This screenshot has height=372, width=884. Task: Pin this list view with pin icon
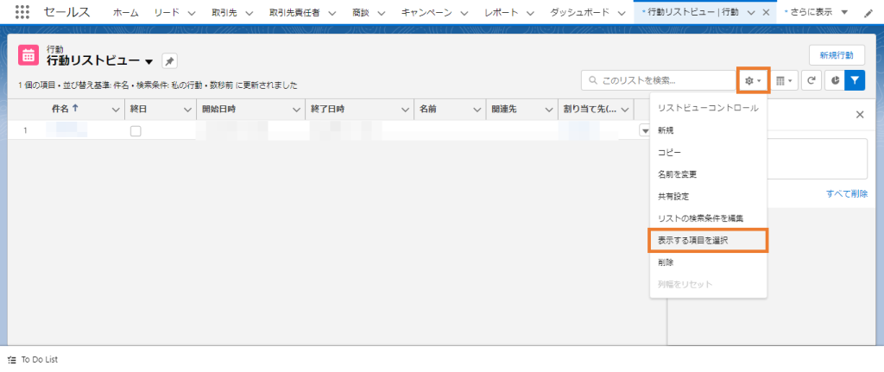point(169,61)
